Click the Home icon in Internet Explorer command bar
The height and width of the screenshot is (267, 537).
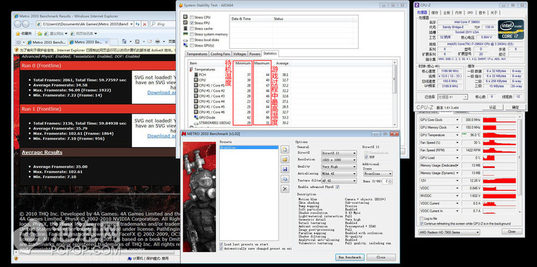point(125,42)
